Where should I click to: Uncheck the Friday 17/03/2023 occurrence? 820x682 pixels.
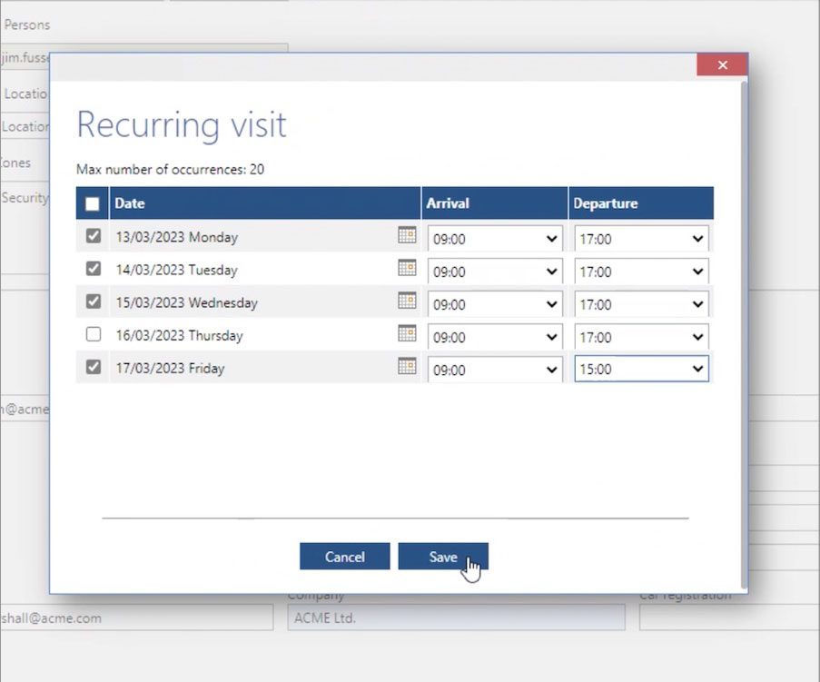(x=93, y=367)
